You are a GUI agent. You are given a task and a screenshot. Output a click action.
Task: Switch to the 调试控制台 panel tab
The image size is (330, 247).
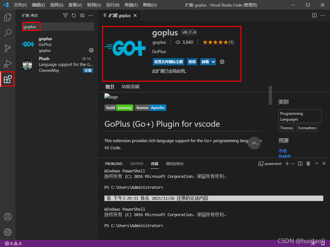point(175,164)
